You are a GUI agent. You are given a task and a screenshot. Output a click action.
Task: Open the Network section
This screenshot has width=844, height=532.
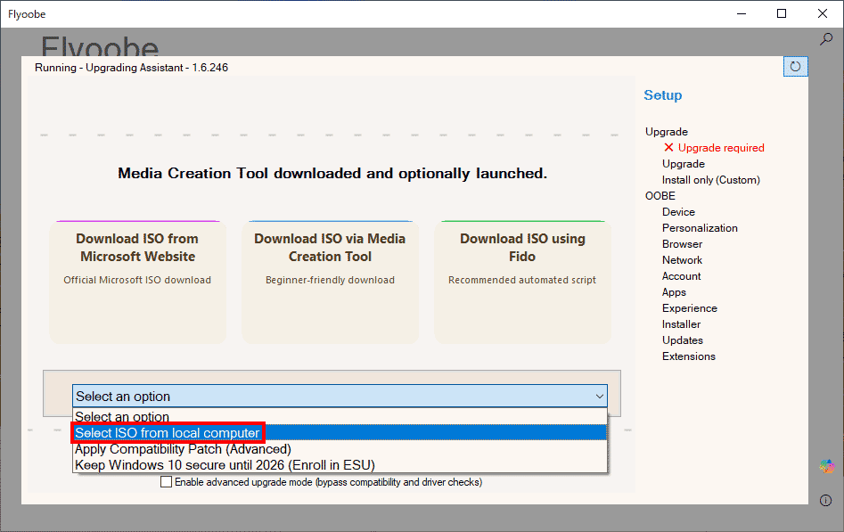[682, 260]
